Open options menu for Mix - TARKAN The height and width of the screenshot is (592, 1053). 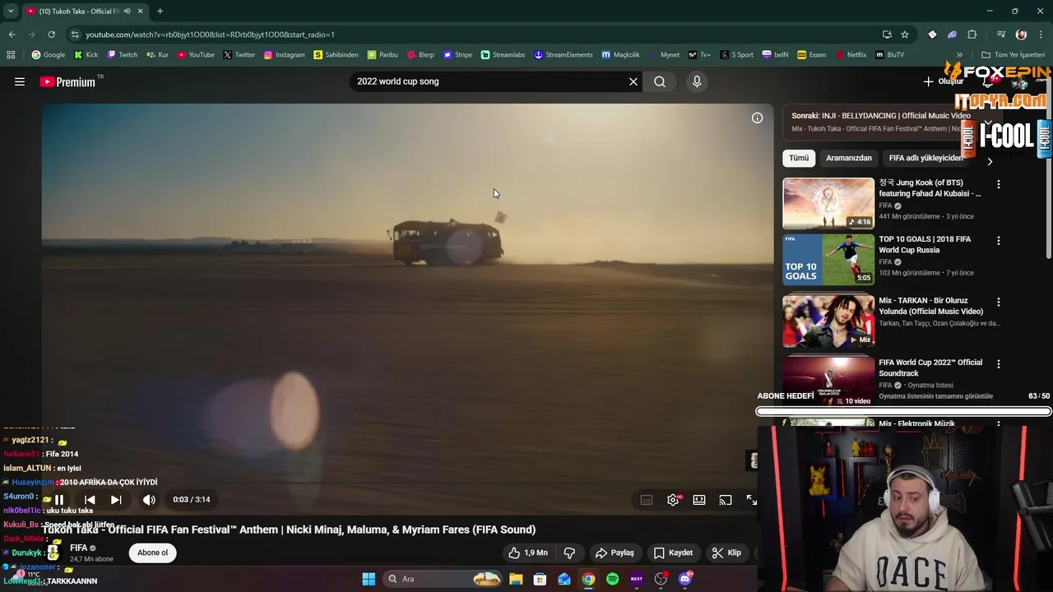pyautogui.click(x=999, y=303)
